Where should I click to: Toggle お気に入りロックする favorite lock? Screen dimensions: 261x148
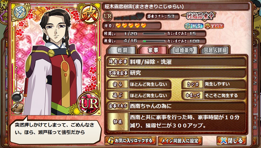coord(130,141)
